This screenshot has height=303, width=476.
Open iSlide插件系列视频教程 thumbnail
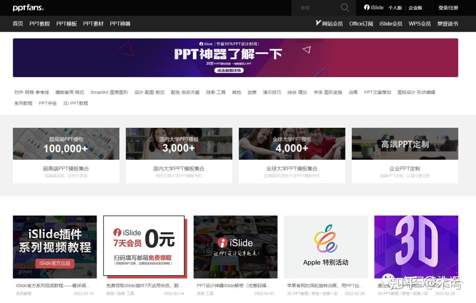pyautogui.click(x=55, y=247)
